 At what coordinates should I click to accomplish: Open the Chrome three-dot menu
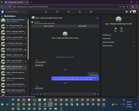(136, 7)
